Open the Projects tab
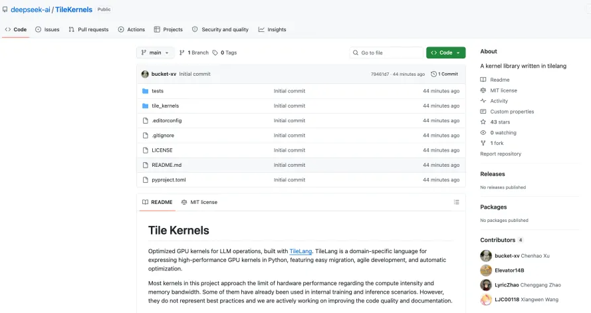Viewport: 591px width, 313px height. click(x=168, y=29)
